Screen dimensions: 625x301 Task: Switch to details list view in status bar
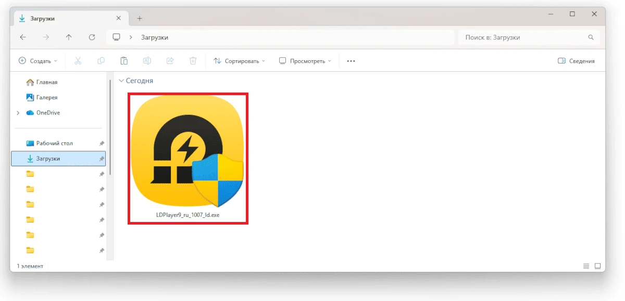[586, 266]
